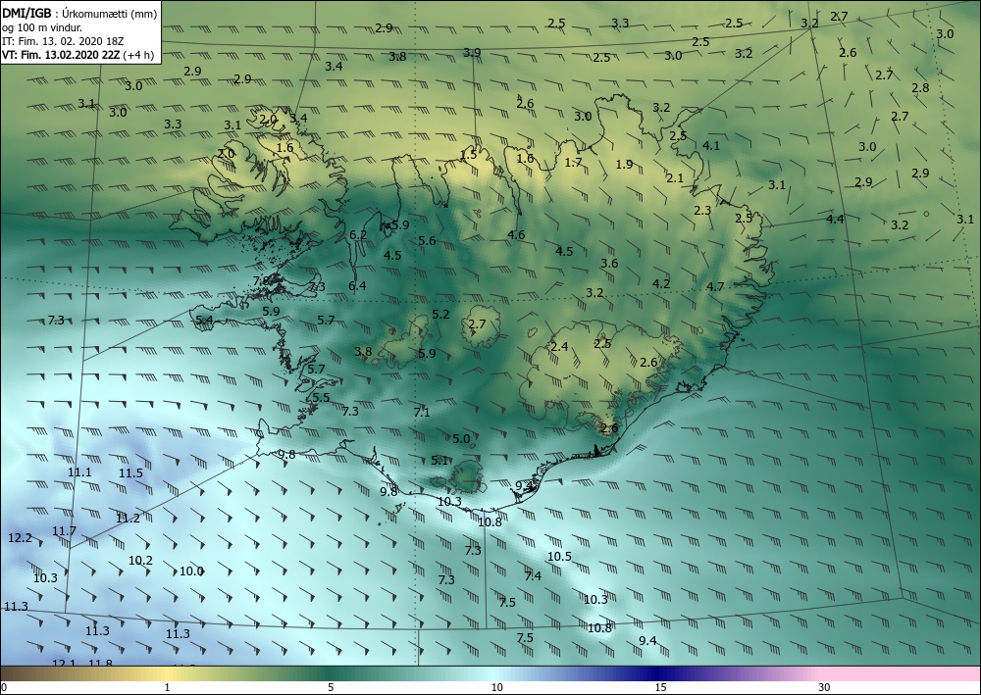Click the 4.2 value on the map

661,283
